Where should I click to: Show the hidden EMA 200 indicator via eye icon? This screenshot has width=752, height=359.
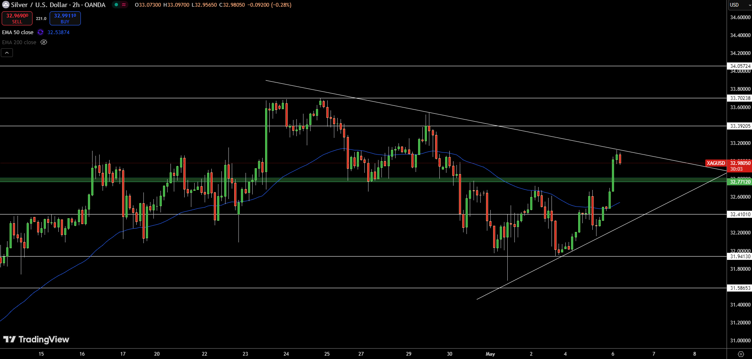pos(44,42)
